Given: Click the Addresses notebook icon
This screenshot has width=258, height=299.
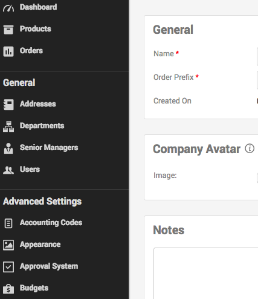Looking at the screenshot, I should pyautogui.click(x=8, y=105).
